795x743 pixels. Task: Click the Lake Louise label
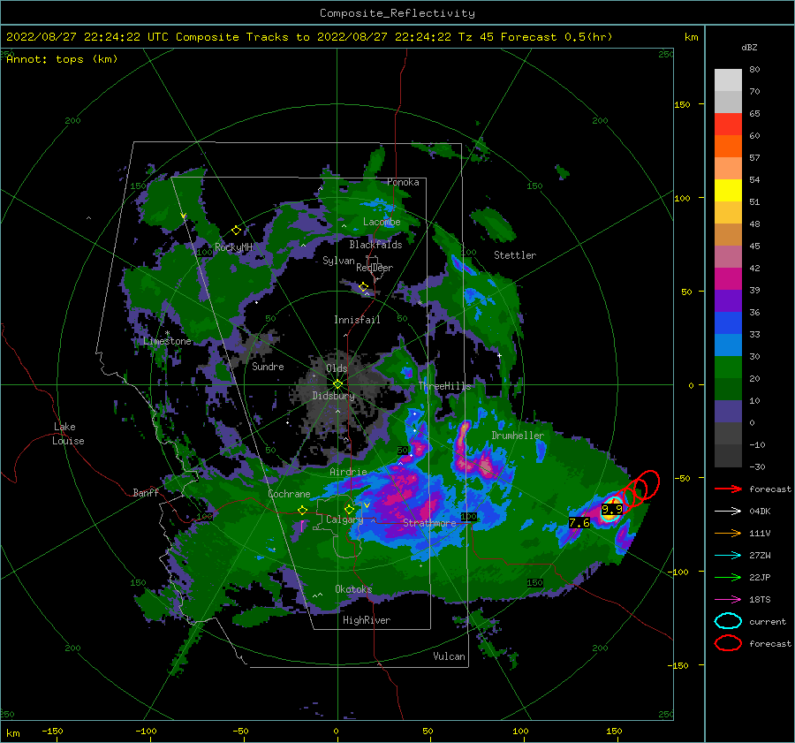click(68, 434)
